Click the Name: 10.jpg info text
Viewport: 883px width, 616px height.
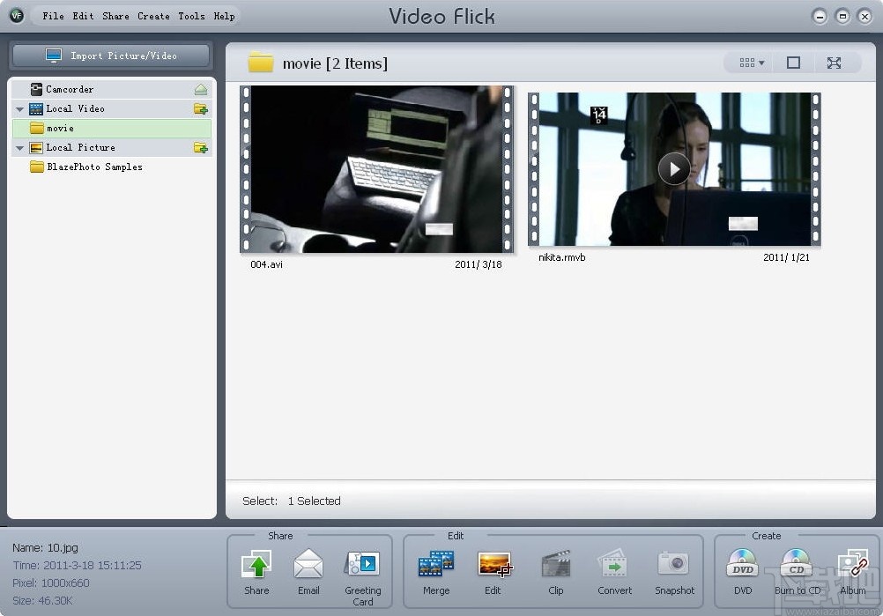(45, 547)
